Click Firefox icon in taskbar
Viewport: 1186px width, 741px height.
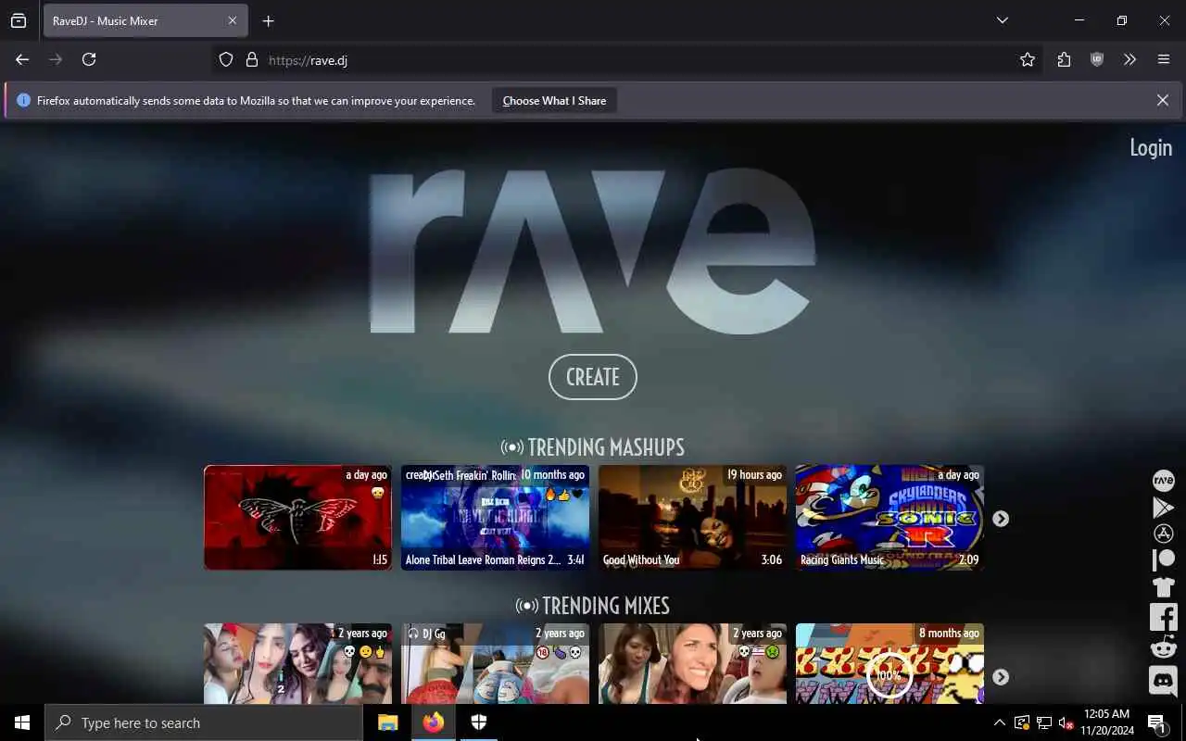(434, 722)
